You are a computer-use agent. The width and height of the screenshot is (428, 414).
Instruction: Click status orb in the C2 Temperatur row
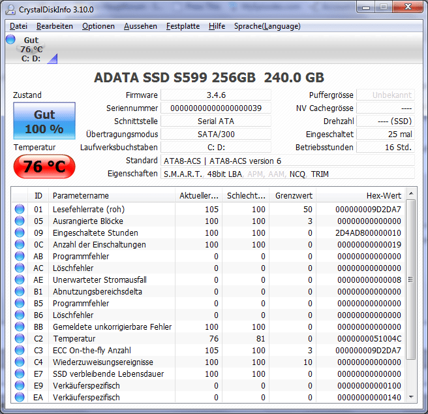point(20,338)
